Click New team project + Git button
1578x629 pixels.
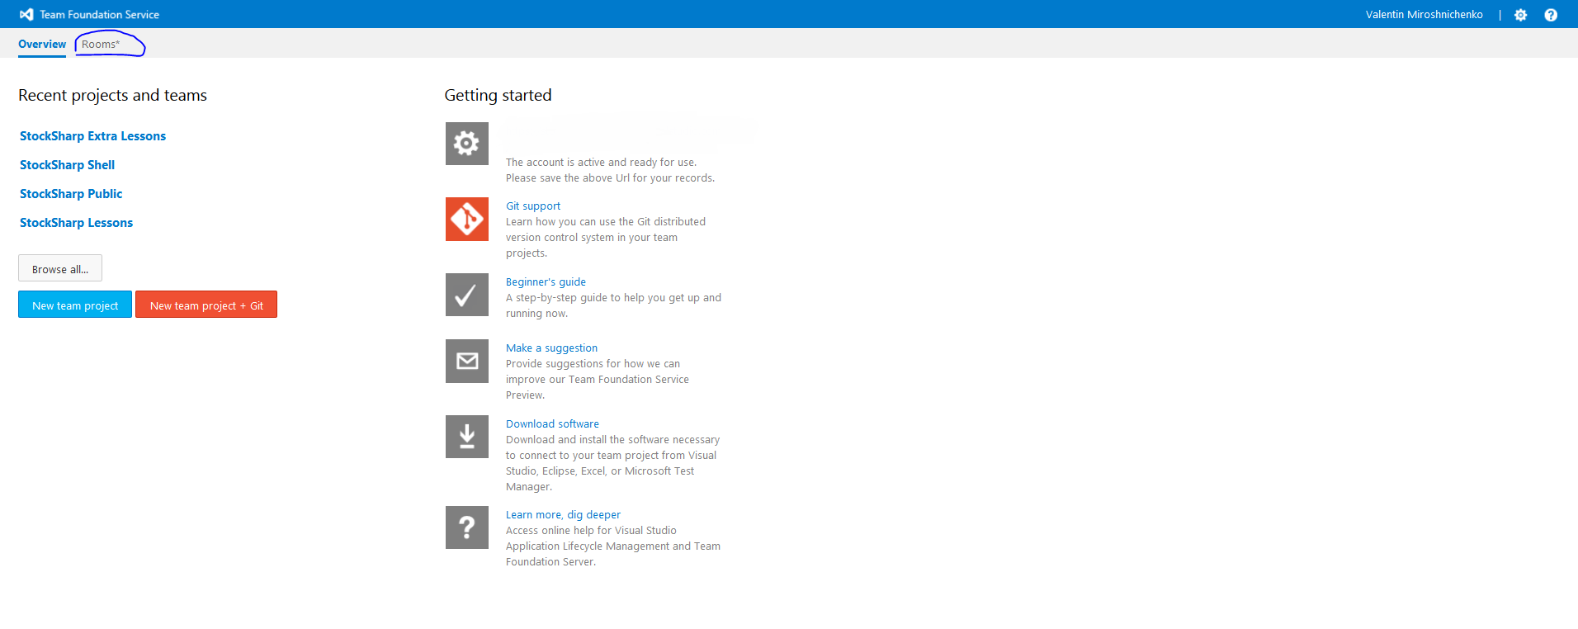pyautogui.click(x=206, y=305)
